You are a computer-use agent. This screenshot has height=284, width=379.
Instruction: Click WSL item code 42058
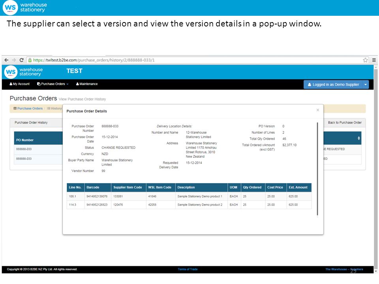[x=152, y=205]
